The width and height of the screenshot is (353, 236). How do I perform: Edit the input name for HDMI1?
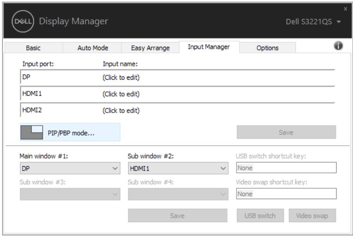(x=121, y=94)
